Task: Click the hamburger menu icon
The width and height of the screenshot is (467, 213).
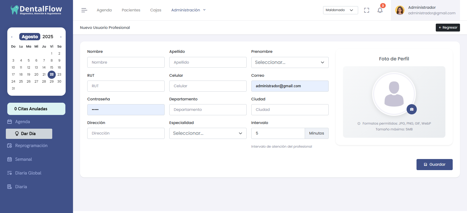Action: pyautogui.click(x=84, y=10)
